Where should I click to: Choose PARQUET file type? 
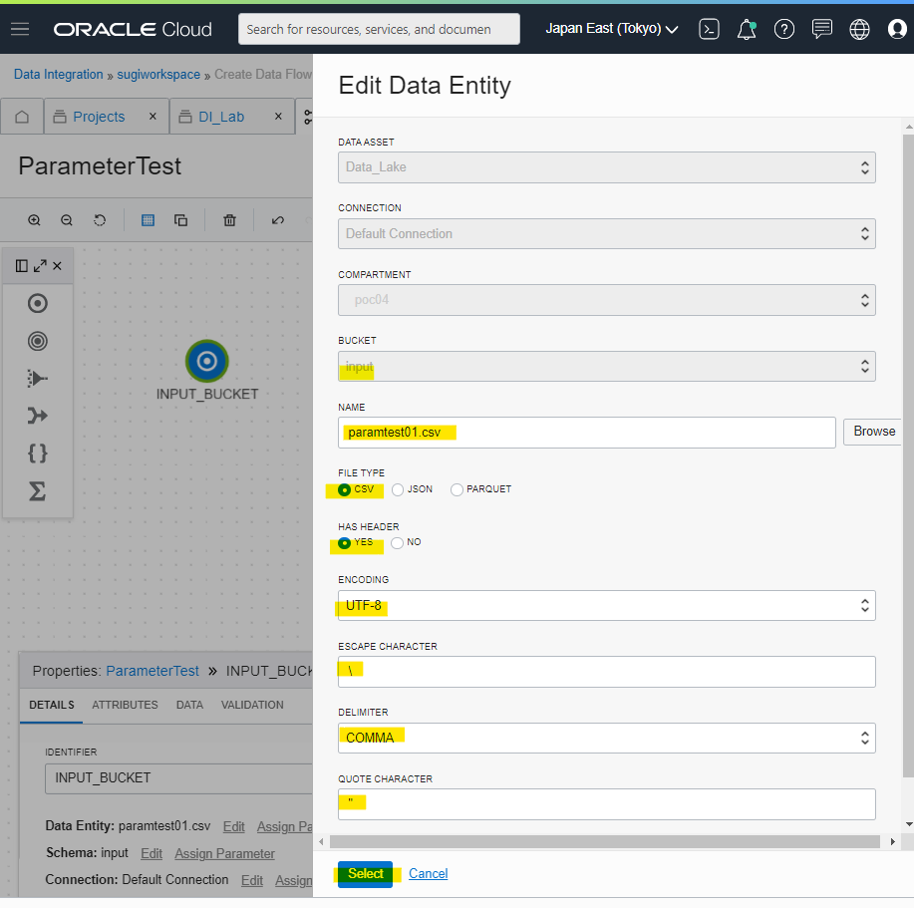[457, 489]
